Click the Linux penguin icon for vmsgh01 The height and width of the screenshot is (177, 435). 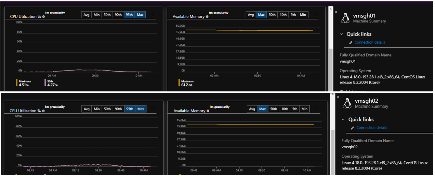coord(346,18)
